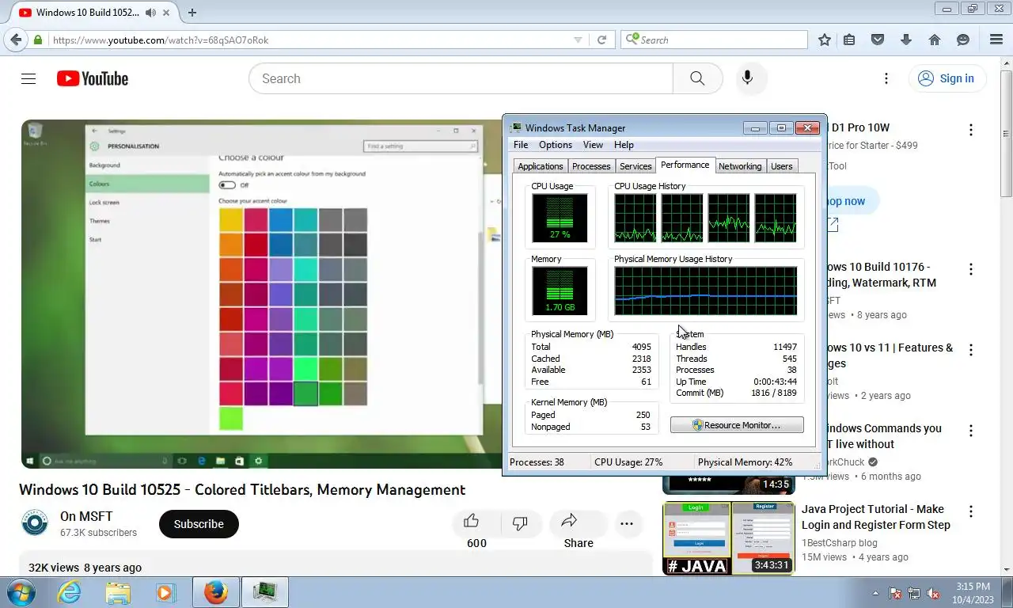Share the video via the arrow icon
The height and width of the screenshot is (608, 1013).
click(569, 522)
